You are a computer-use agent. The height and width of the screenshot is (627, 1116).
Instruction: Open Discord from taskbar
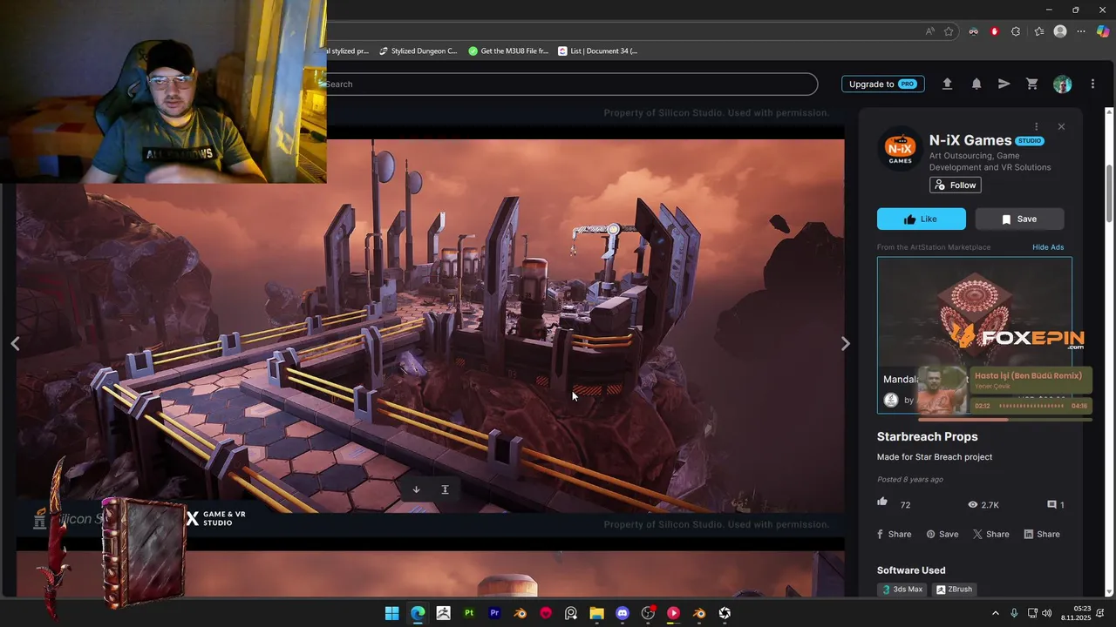[x=623, y=613]
